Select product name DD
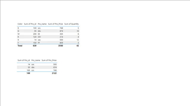The image size is (190, 106). [x=39, y=37]
